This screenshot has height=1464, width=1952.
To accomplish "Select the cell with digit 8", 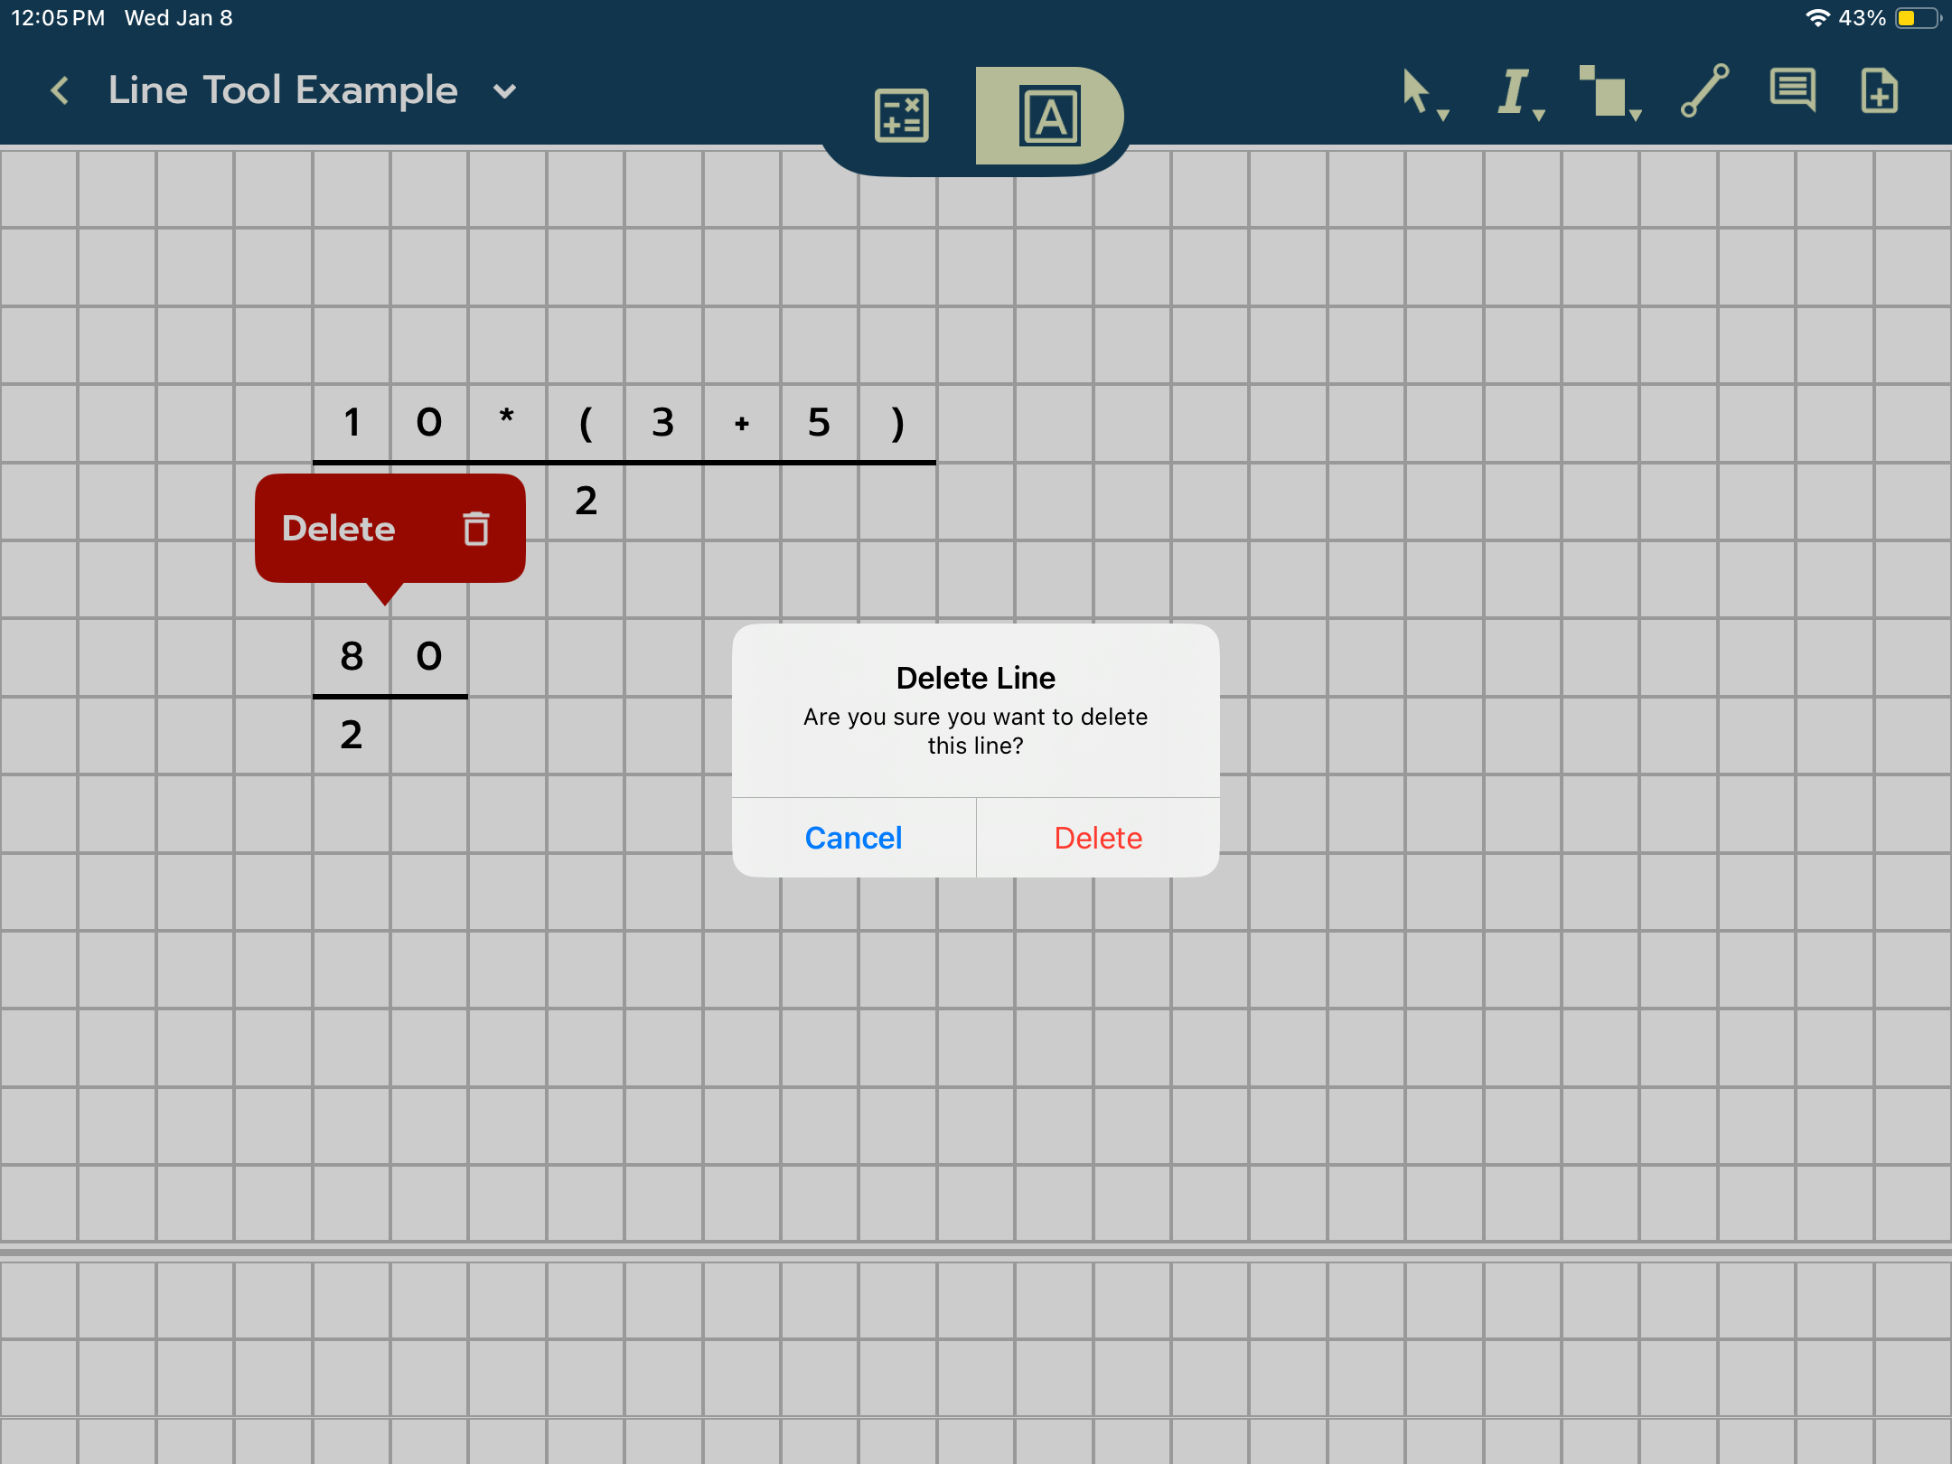I will (352, 656).
